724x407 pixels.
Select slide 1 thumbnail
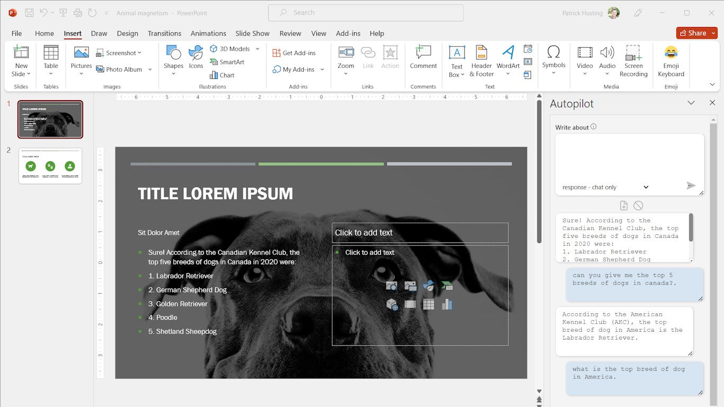tap(50, 119)
